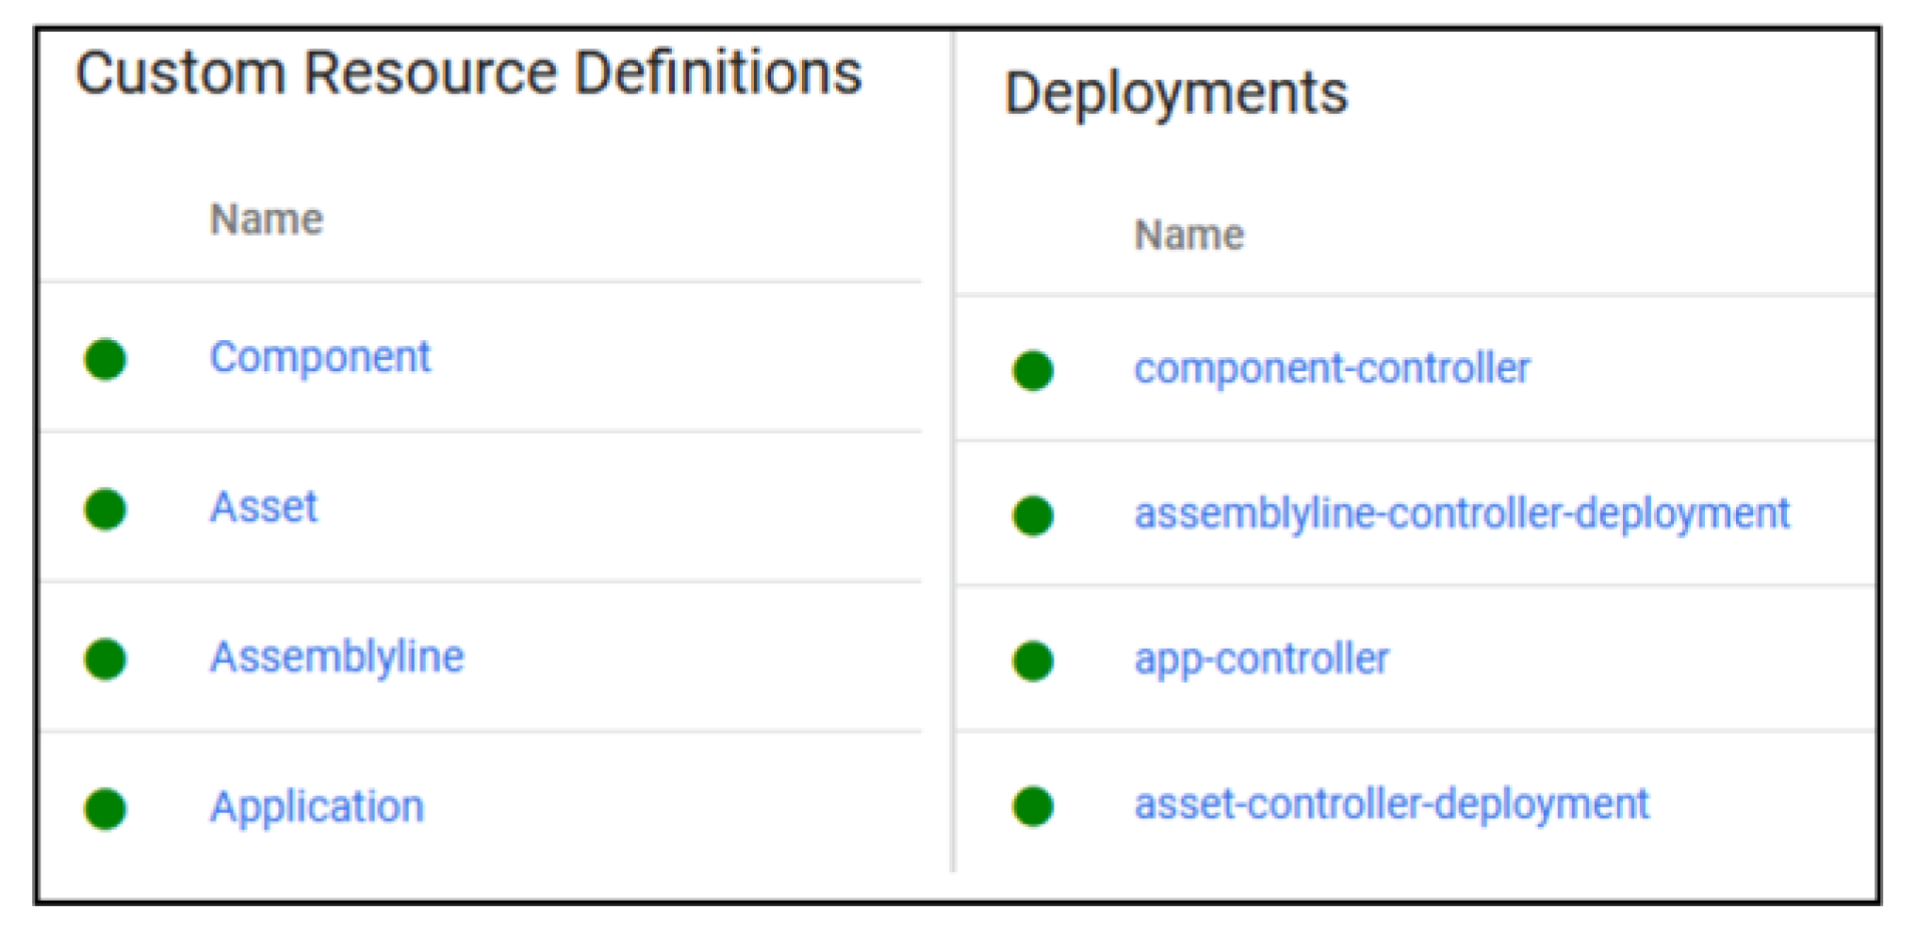
Task: Click the Custom Resource Definitions heading
Action: (468, 73)
